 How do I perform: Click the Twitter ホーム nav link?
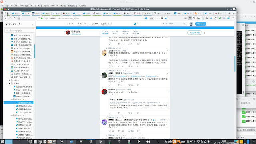click(x=70, y=24)
